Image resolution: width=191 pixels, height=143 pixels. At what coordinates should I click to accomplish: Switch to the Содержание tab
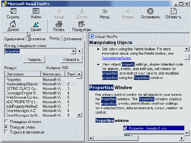click(x=14, y=39)
